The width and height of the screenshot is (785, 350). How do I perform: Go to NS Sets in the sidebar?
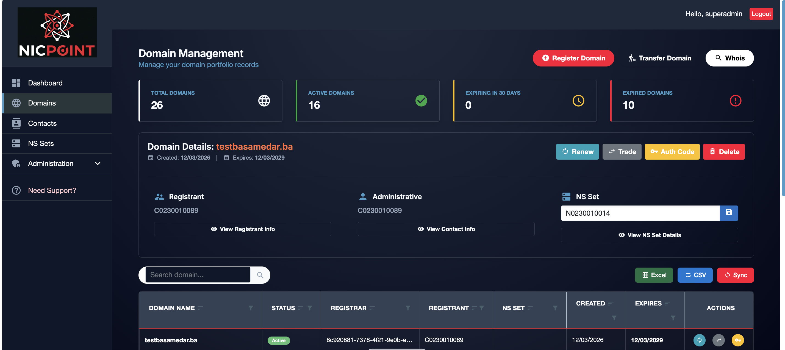(x=41, y=143)
